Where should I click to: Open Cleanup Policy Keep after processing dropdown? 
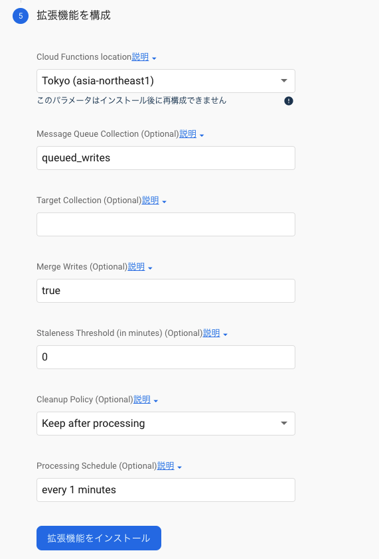[166, 423]
